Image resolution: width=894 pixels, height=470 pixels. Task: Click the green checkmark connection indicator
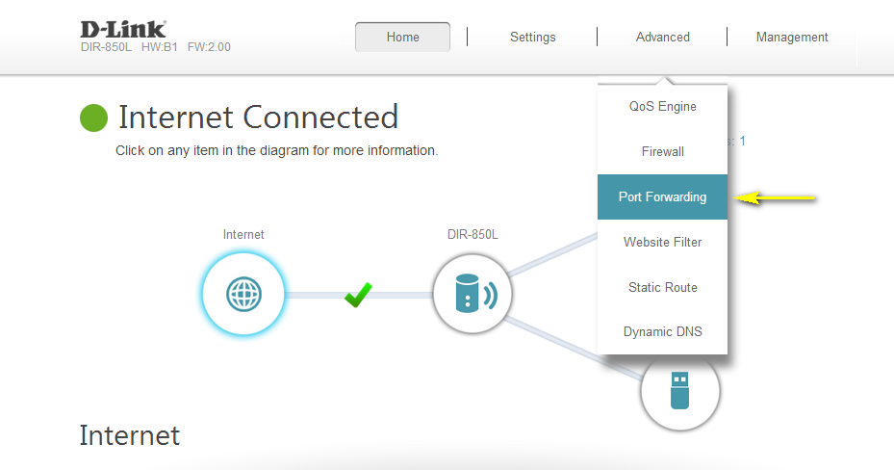coord(358,295)
